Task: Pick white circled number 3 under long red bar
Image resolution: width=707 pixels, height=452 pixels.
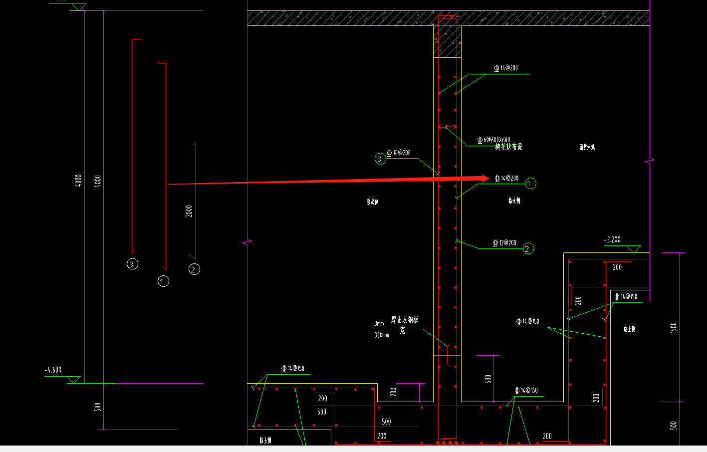Action: (132, 264)
